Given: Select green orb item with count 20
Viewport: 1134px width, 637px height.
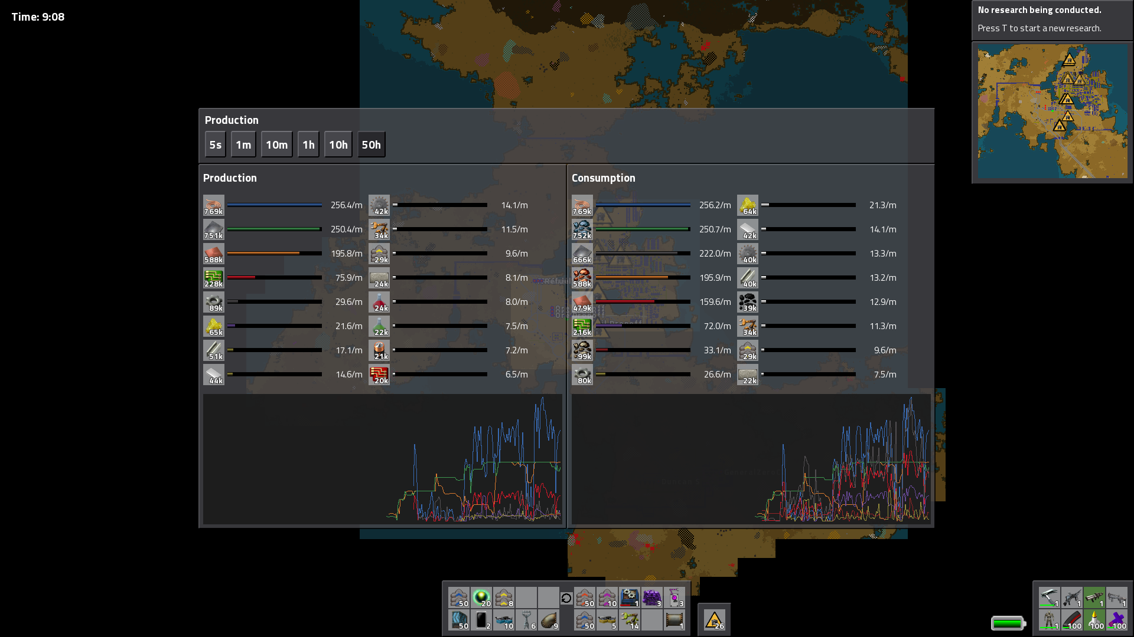Looking at the screenshot, I should coord(481,597).
